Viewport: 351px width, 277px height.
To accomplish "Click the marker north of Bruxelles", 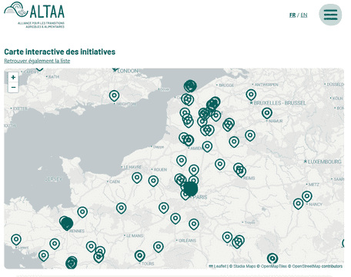I will tap(251, 95).
